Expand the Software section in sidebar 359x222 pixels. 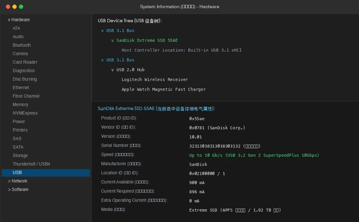point(9,190)
